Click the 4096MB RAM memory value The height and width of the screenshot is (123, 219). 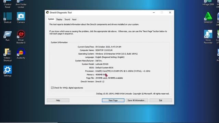101,74
